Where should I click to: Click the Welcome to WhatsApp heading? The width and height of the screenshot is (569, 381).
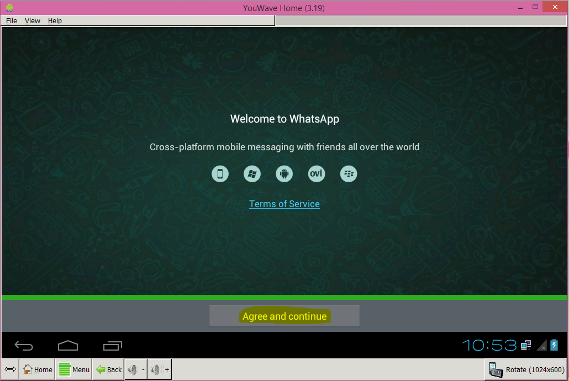click(284, 119)
